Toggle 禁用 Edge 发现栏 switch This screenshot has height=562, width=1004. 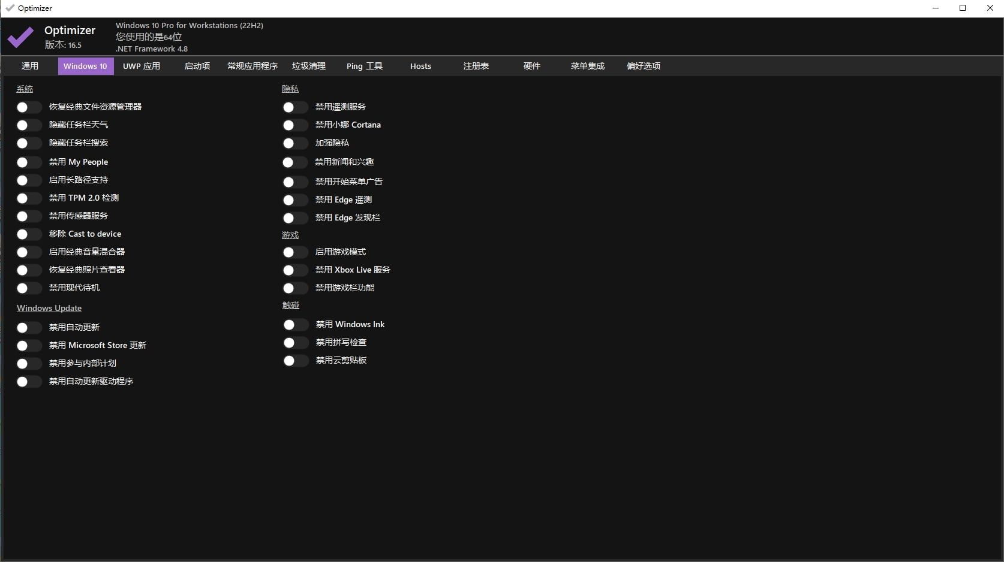[x=294, y=218]
